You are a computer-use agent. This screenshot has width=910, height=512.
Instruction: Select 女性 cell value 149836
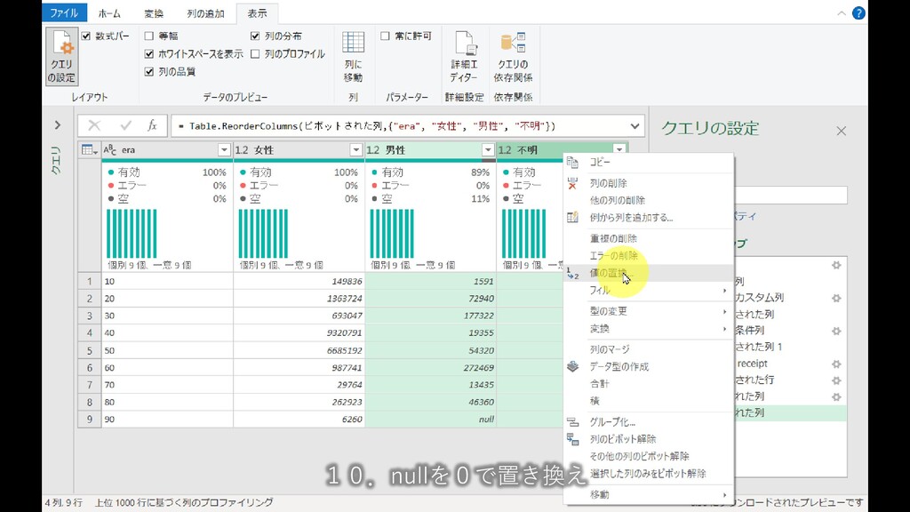click(299, 282)
